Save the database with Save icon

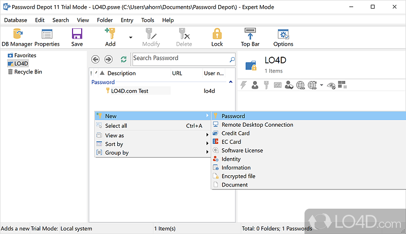[77, 37]
